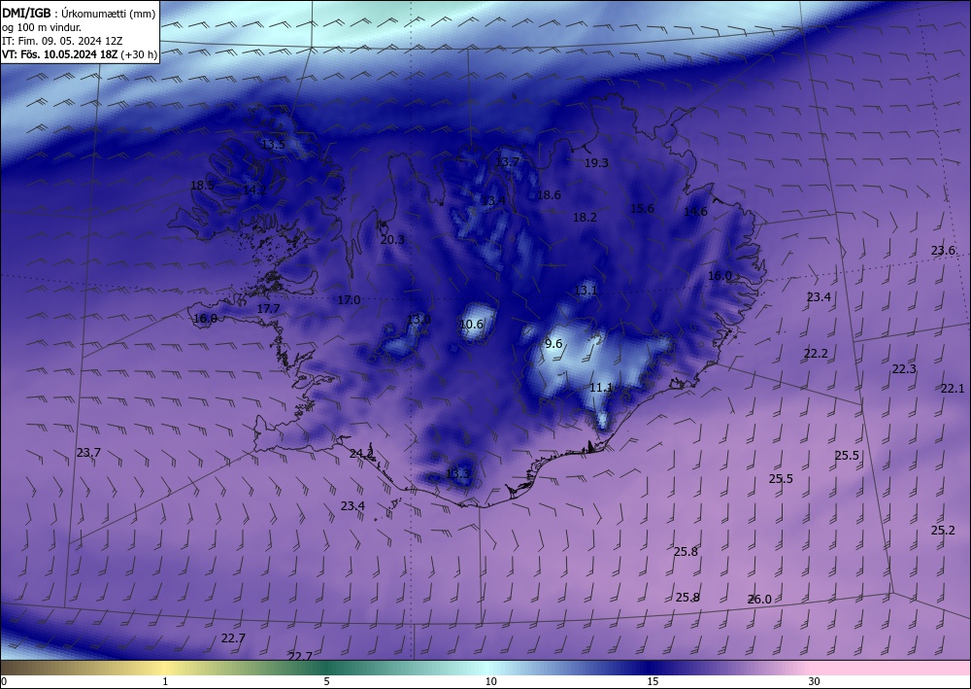Screen dimensions: 971x689
Task: Pick the 23.7 value label
Action: click(88, 452)
